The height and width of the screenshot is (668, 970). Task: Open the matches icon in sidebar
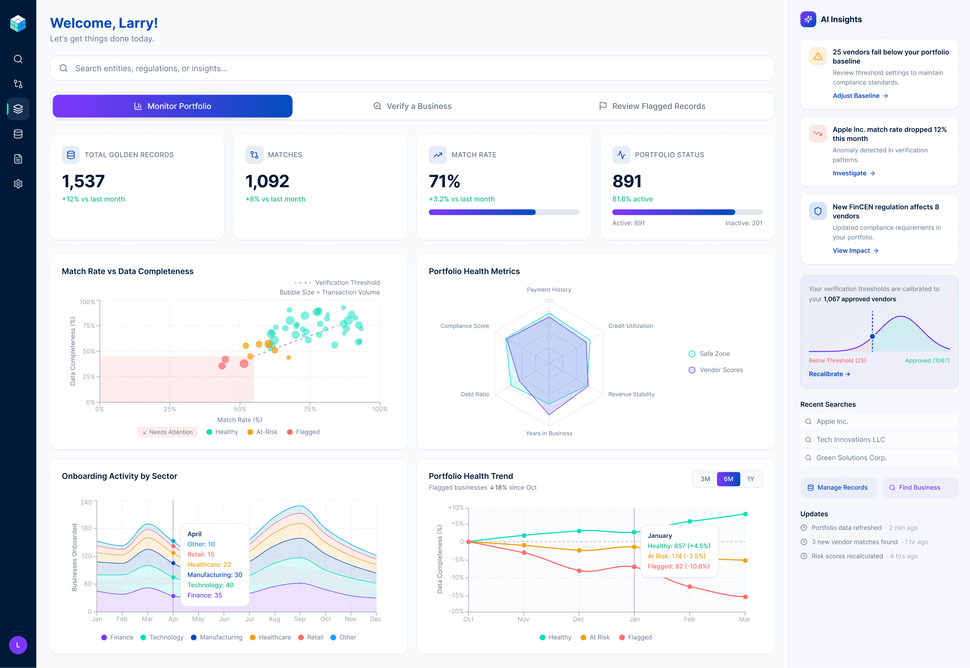[x=18, y=84]
